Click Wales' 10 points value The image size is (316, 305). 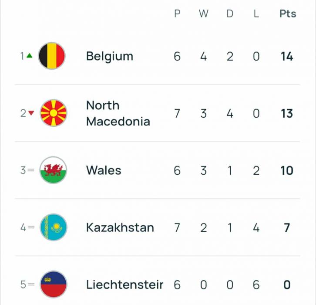(287, 170)
